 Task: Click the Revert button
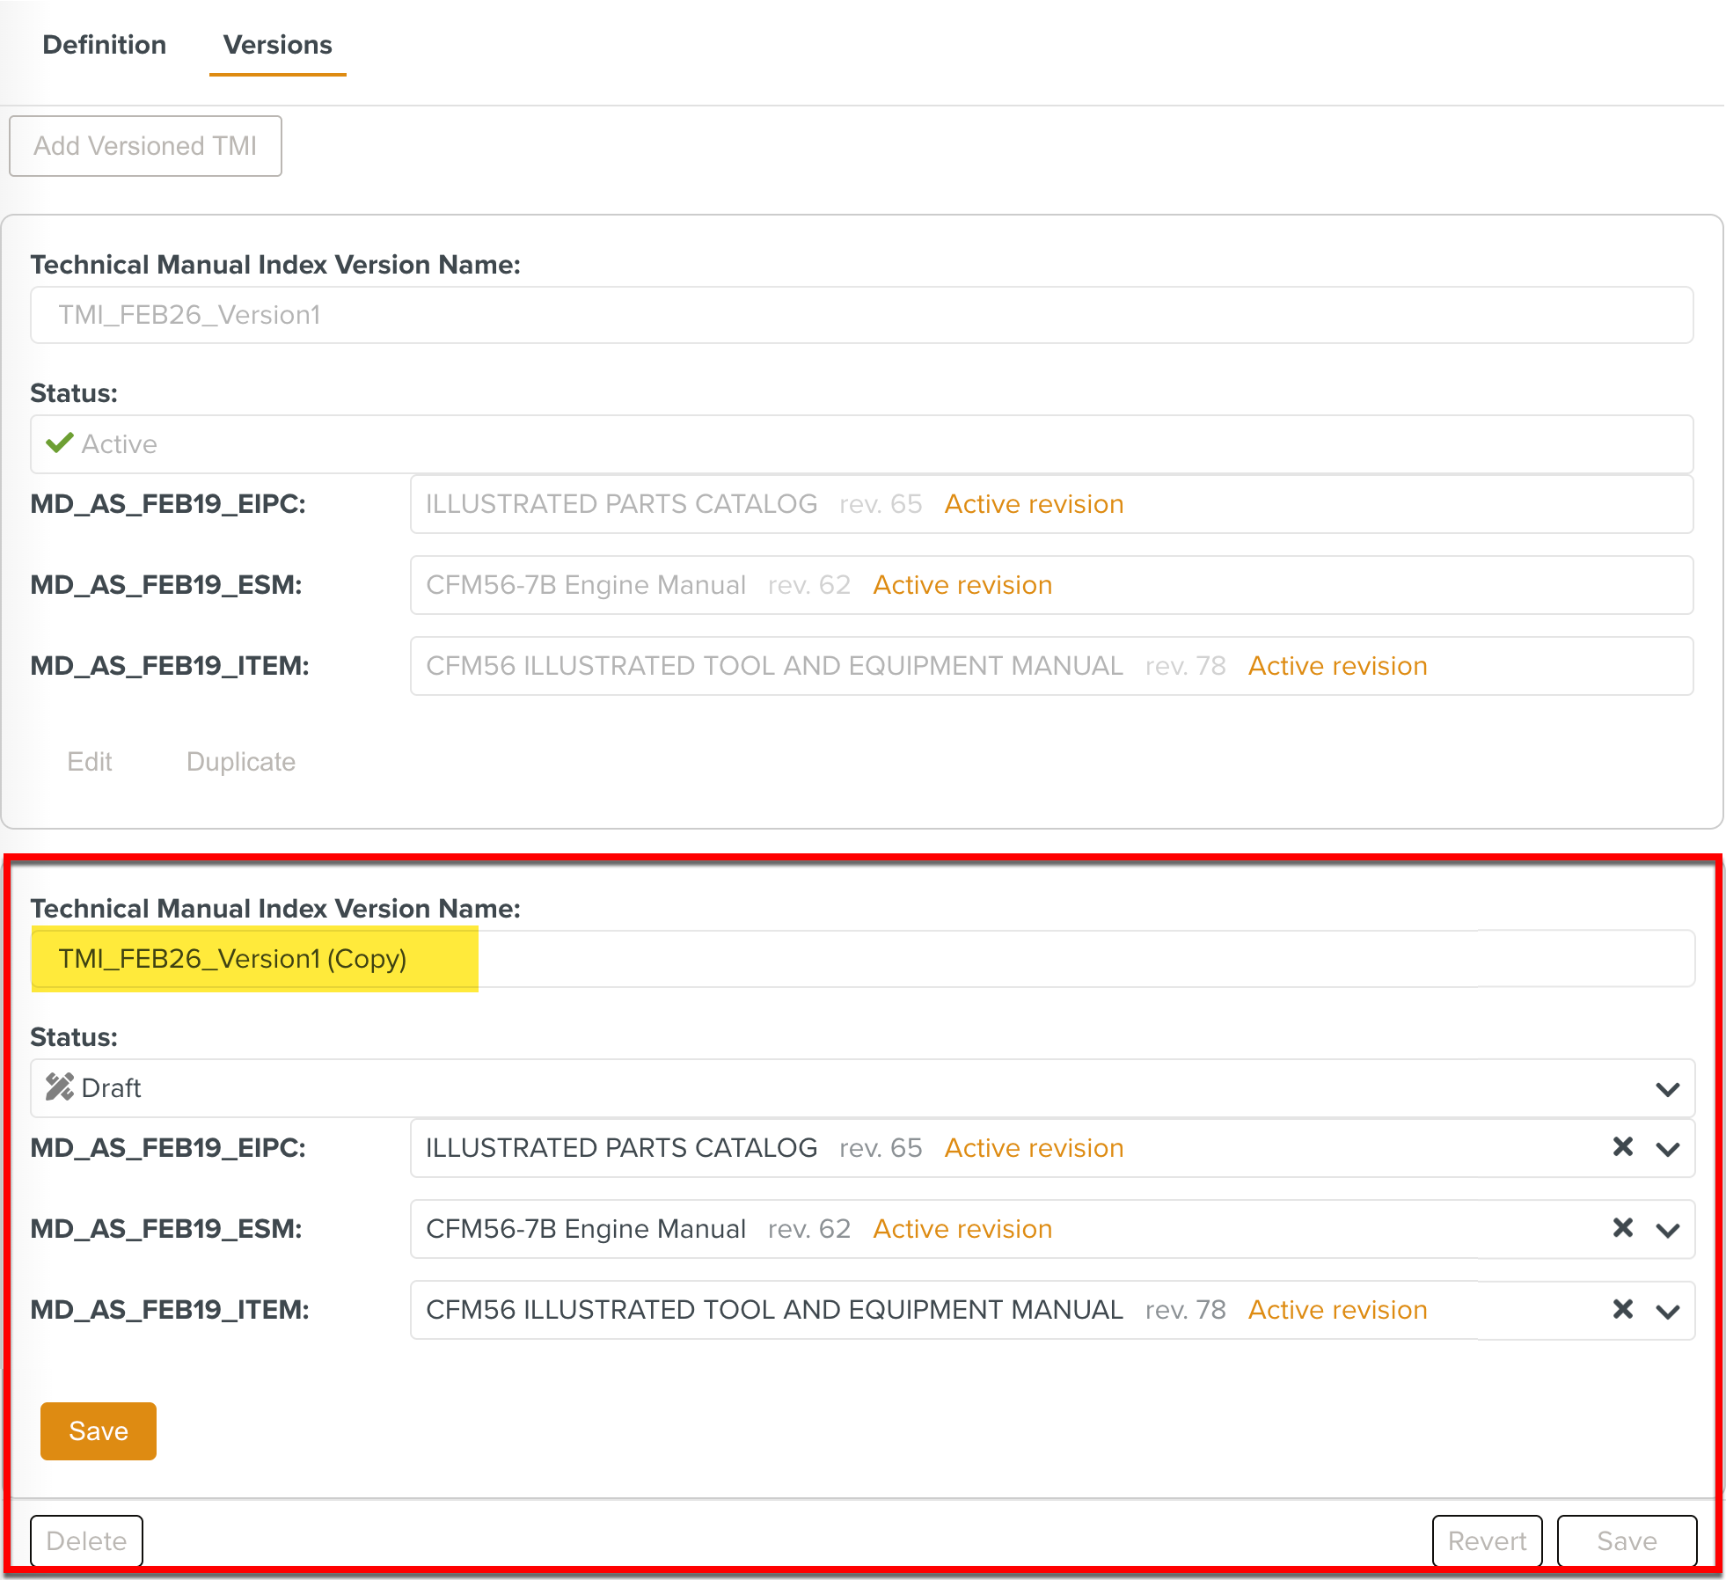point(1487,1540)
